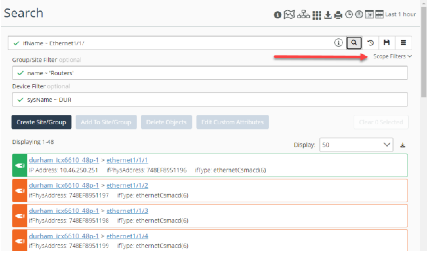Image resolution: width=428 pixels, height=253 pixels.
Task: Save the search with the floppy disk icon
Action: (387, 43)
